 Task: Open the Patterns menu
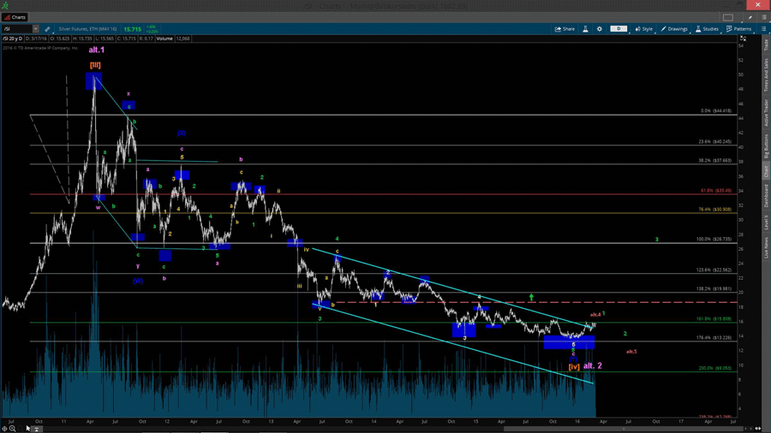(x=738, y=29)
